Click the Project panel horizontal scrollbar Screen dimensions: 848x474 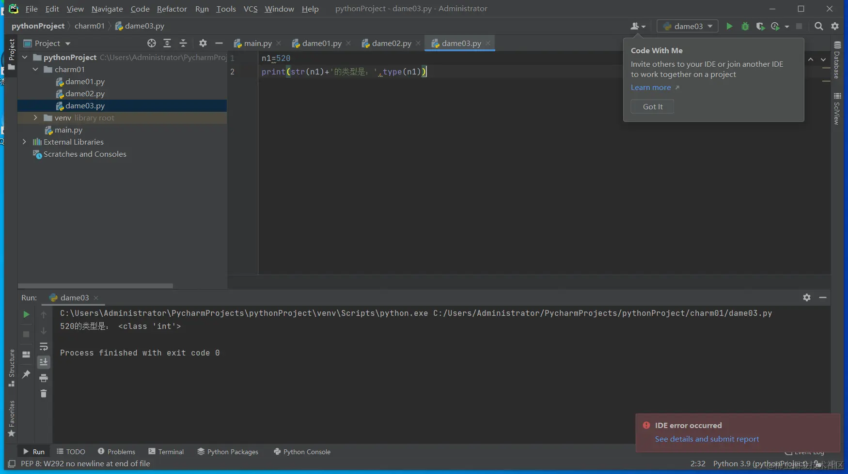pyautogui.click(x=95, y=285)
